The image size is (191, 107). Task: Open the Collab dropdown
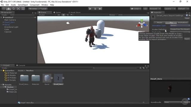tap(135, 9)
